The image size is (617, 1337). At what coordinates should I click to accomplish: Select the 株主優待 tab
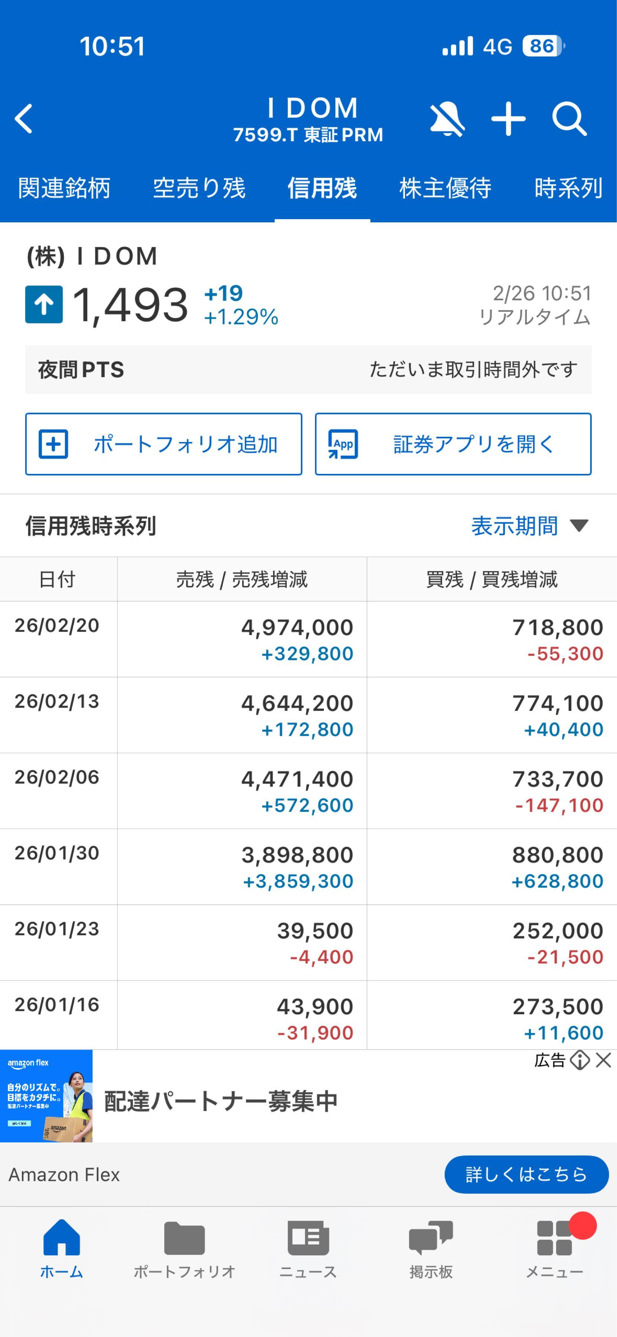445,188
